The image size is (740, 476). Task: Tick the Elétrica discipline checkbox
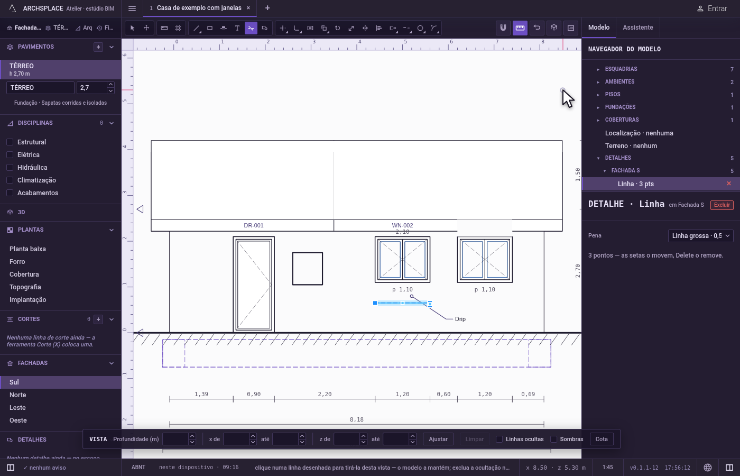(x=10, y=155)
